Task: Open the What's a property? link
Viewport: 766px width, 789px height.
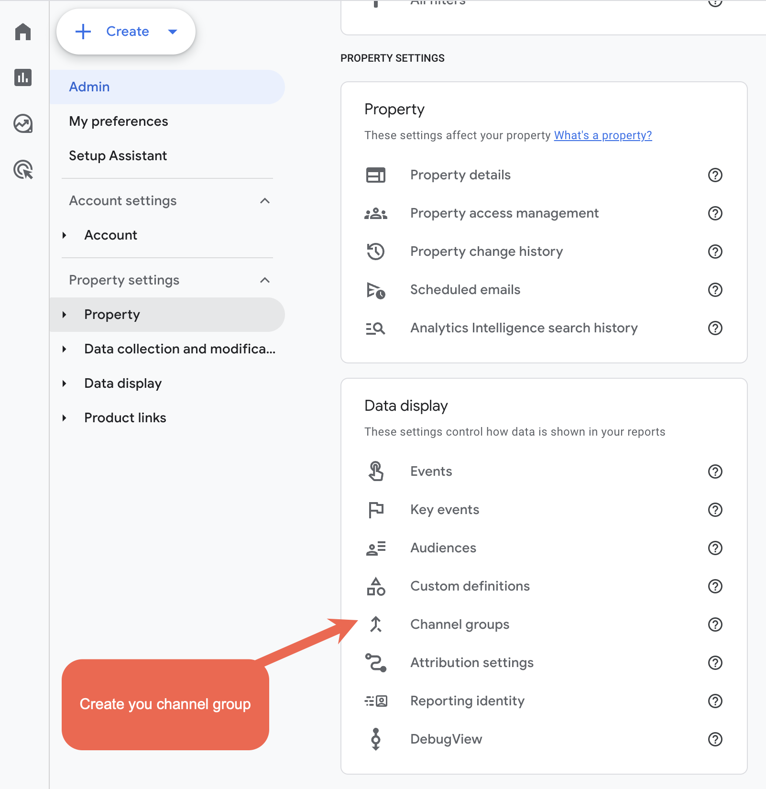Action: (603, 135)
